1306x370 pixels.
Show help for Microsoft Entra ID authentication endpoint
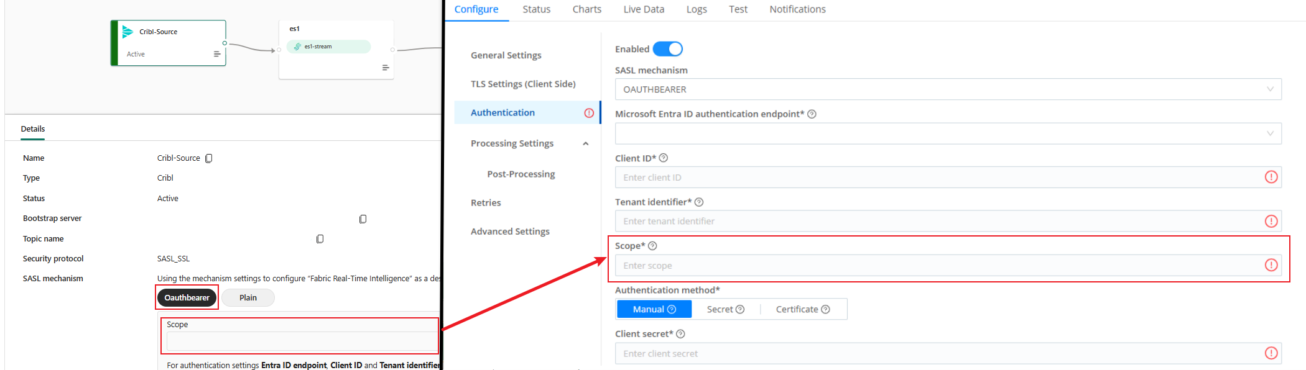point(812,114)
